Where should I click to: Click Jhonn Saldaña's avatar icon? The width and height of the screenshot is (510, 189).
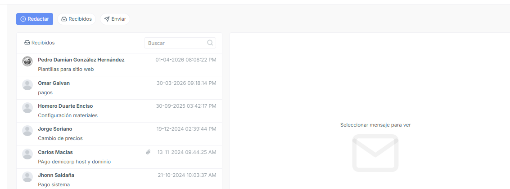pos(27,177)
